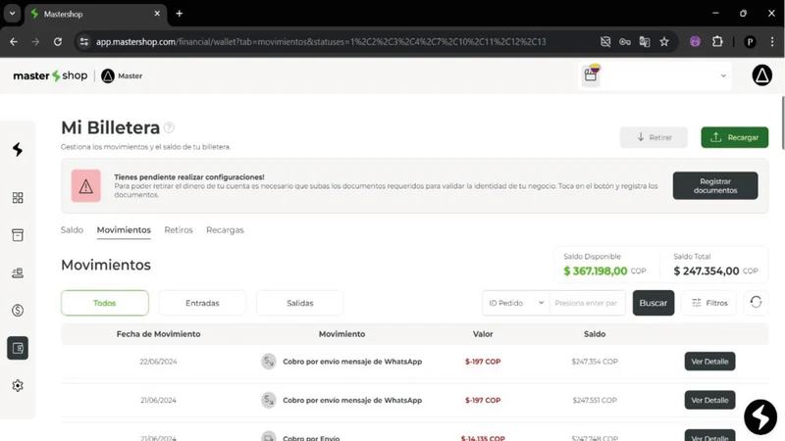The height and width of the screenshot is (441, 785).
Task: Switch to the Saldo tab
Action: 72,230
